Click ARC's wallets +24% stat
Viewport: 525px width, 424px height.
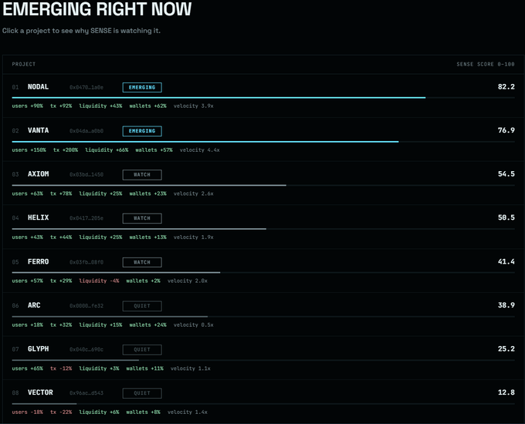pyautogui.click(x=147, y=325)
